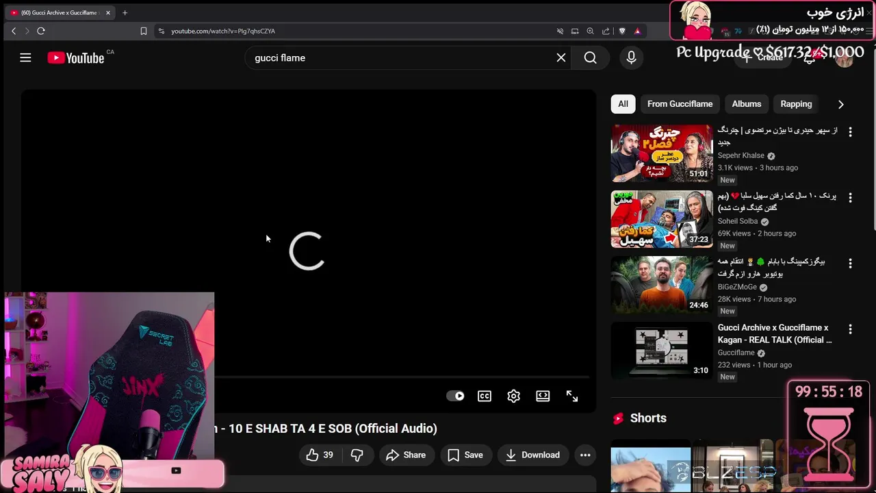This screenshot has height=493, width=876.
Task: Open options menu for Sepehr Khalse video
Action: point(850,132)
